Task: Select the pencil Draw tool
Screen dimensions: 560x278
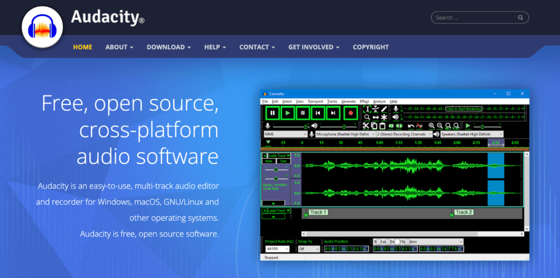Action: [x=384, y=109]
